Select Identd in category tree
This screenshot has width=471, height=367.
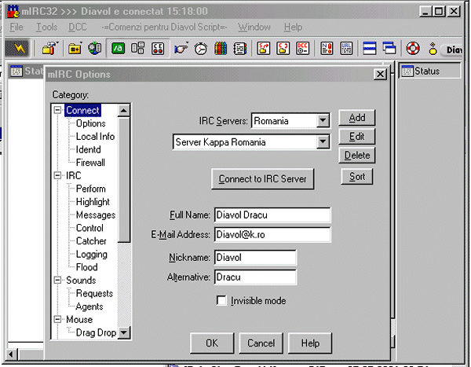pyautogui.click(x=88, y=149)
